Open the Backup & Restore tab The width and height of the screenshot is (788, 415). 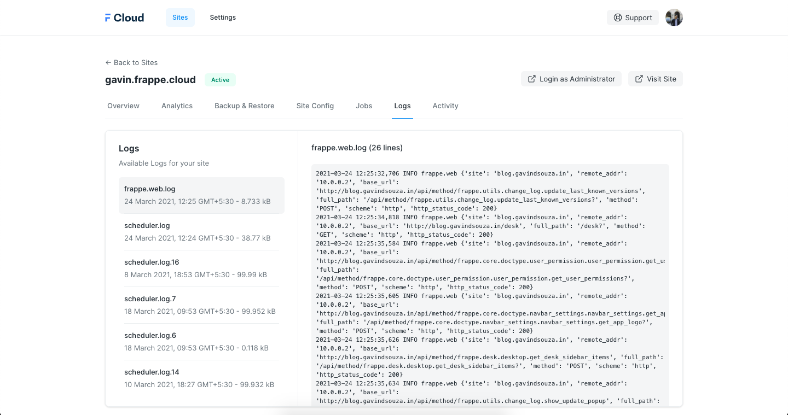coord(244,106)
